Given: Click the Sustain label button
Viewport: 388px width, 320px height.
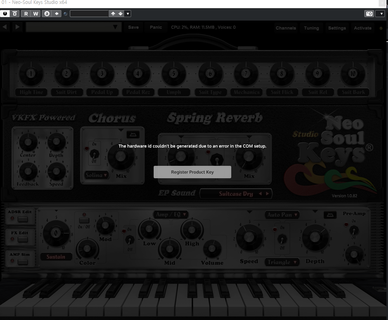Looking at the screenshot, I should [x=56, y=257].
